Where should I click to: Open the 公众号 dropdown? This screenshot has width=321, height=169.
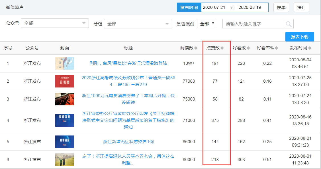(55, 24)
